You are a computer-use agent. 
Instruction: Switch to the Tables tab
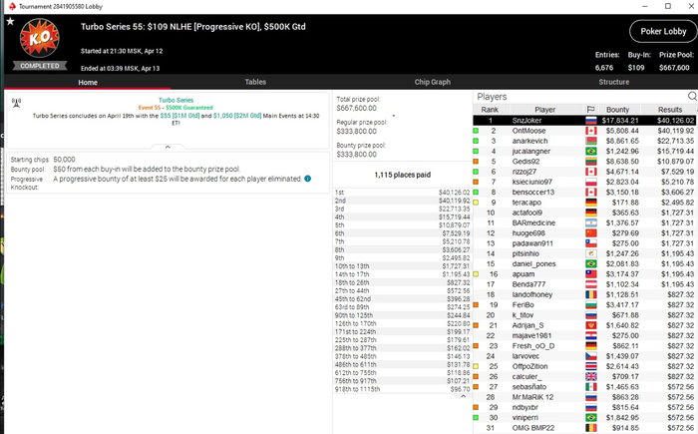[x=255, y=82]
